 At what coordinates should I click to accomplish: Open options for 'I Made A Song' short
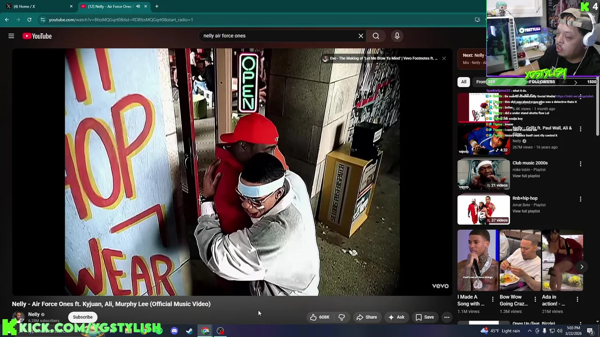[493, 299]
